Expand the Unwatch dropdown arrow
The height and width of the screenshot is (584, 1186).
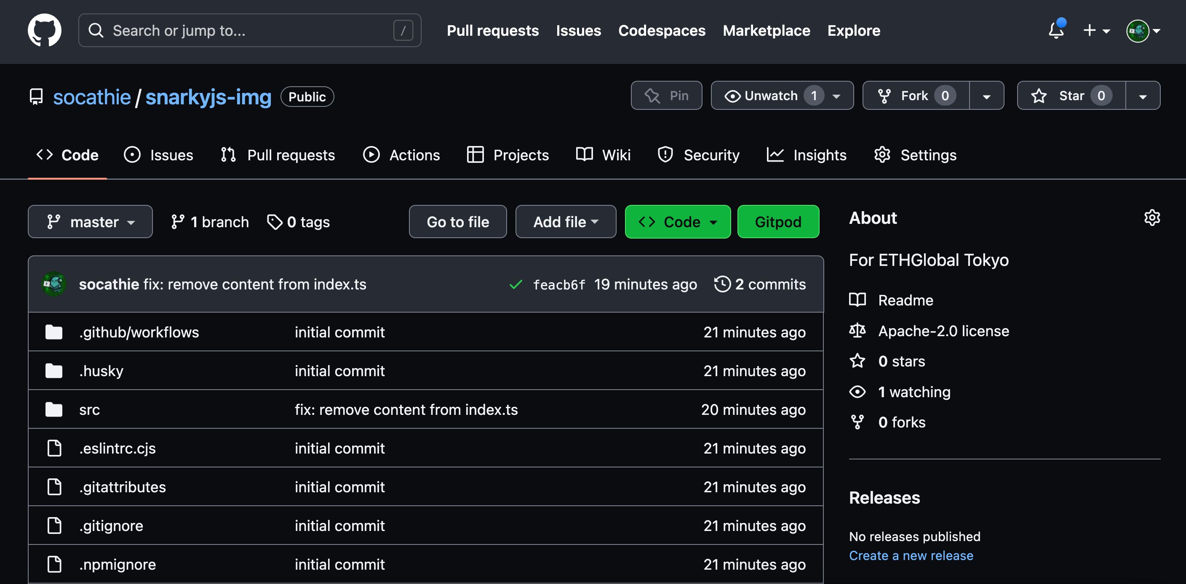tap(838, 95)
